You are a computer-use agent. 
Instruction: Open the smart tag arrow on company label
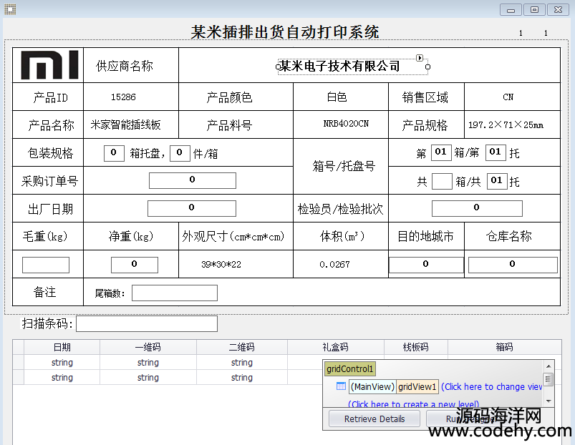coord(420,58)
